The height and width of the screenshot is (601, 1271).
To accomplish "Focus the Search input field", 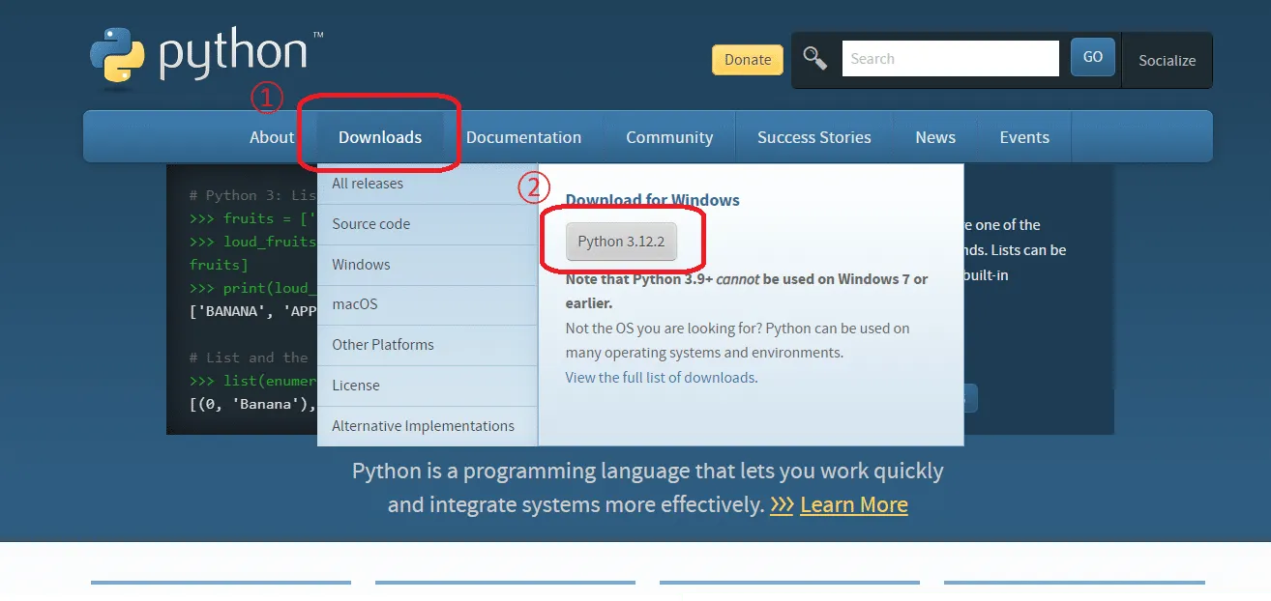I will click(951, 58).
